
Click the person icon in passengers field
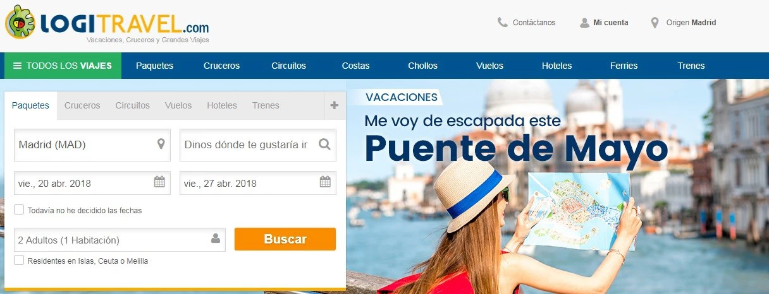(216, 239)
